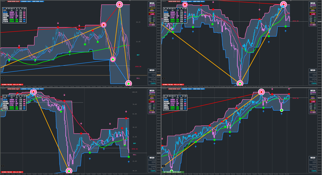The width and height of the screenshot is (322, 175).
Task: Click WS30 symbol header of top-left info panel
Action: tap(152, 3)
